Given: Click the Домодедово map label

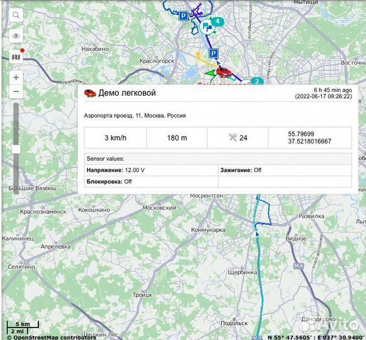Looking at the screenshot, I should [318, 319].
